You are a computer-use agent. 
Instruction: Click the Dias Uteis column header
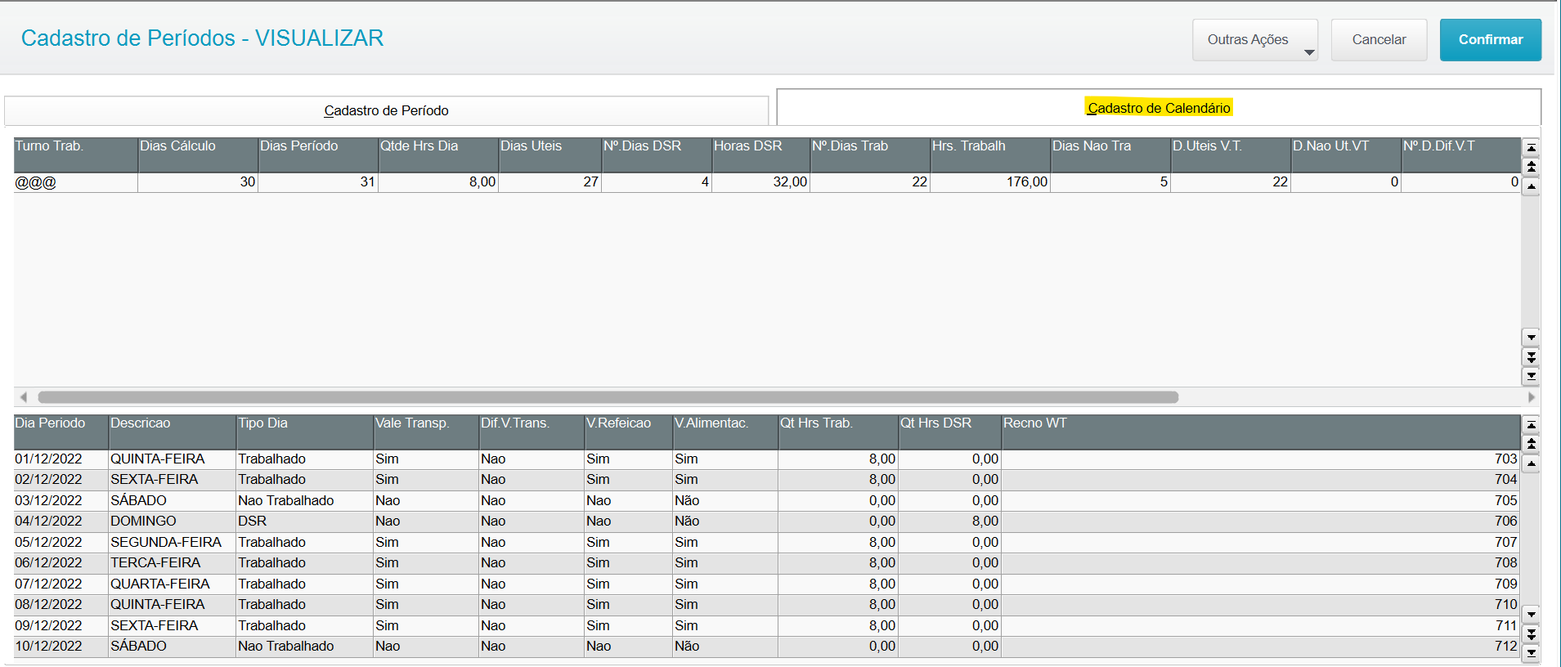pos(550,154)
